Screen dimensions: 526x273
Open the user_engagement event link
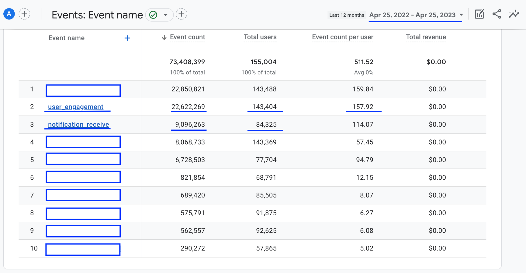(x=76, y=107)
